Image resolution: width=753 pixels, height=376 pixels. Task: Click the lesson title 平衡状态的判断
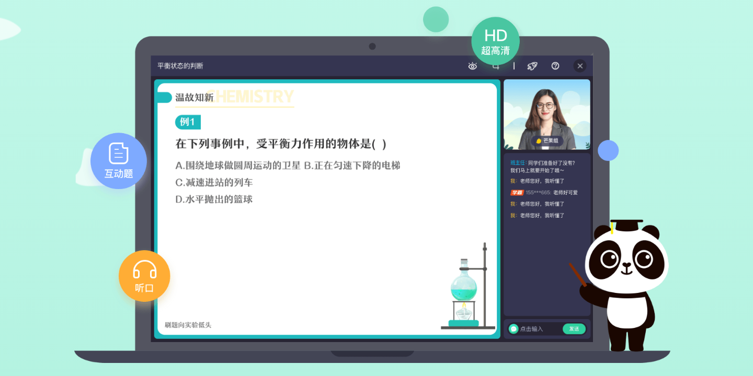click(179, 66)
